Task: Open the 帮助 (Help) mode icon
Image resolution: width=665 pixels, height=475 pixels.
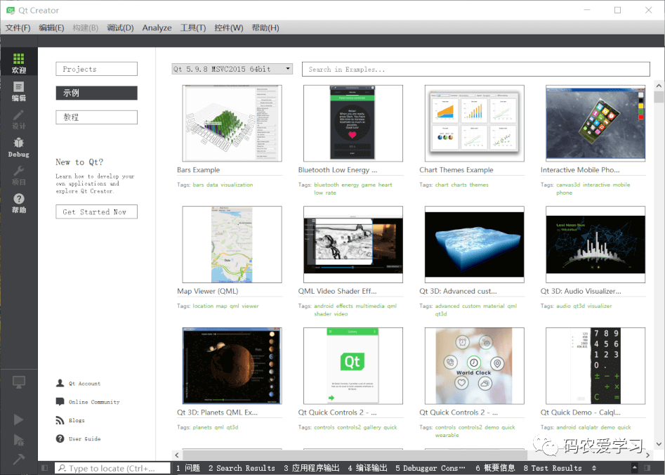Action: [18, 203]
